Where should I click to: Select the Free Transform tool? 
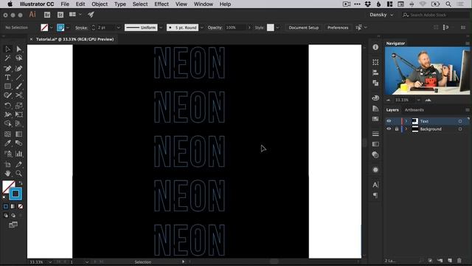coord(18,115)
